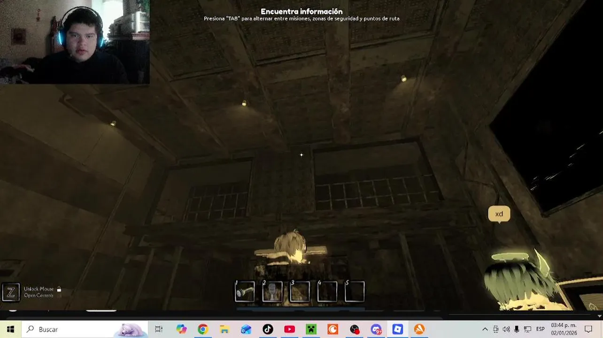Switch to Roblox on the taskbar
The height and width of the screenshot is (338, 603).
pyautogui.click(x=398, y=329)
